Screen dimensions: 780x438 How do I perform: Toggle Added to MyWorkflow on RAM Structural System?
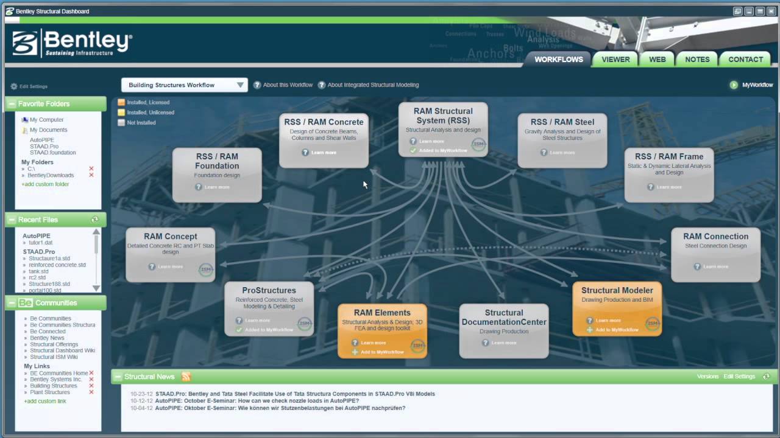point(439,150)
